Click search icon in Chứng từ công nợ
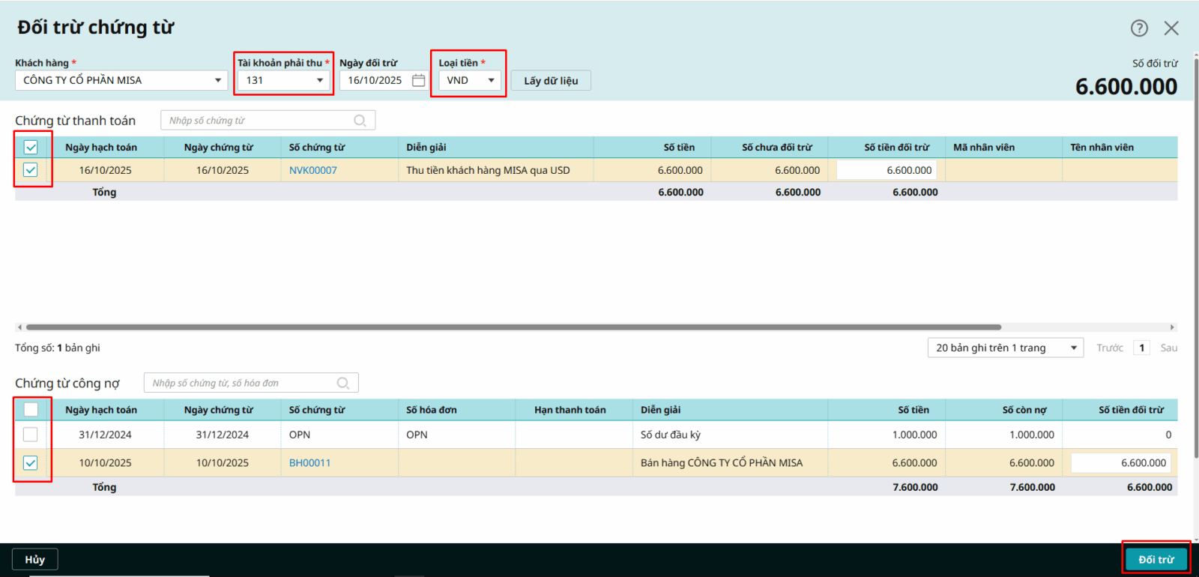This screenshot has width=1199, height=577. (x=343, y=383)
